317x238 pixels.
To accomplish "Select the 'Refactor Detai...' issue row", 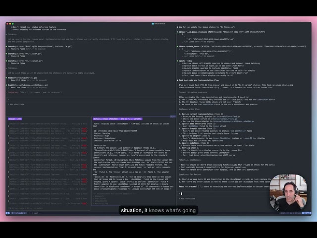I will (x=48, y=123).
